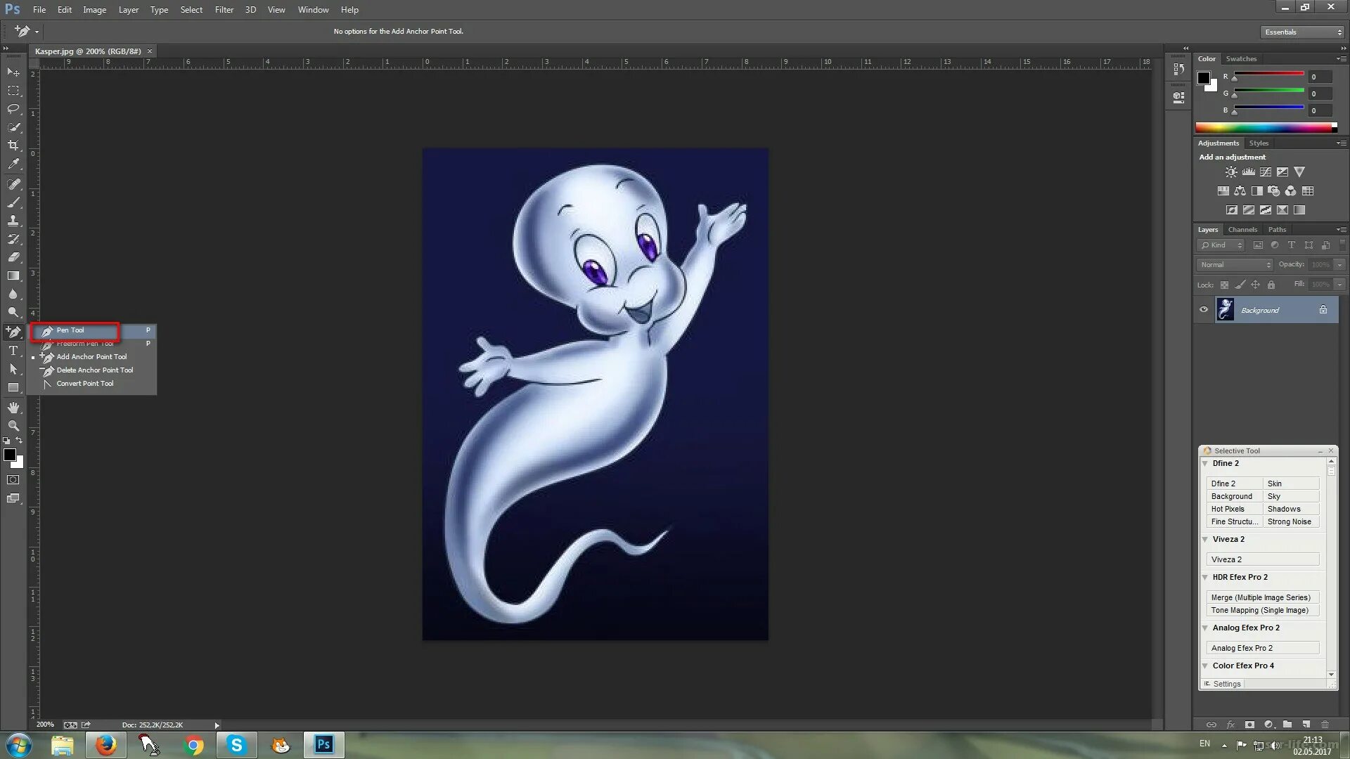Toggle pixel layer filter in Layers
Screen dimensions: 1350x759
[1258, 245]
